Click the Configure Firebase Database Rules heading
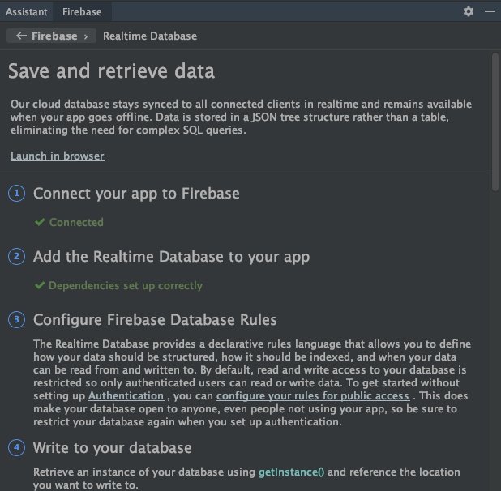The width and height of the screenshot is (501, 491). [x=155, y=320]
